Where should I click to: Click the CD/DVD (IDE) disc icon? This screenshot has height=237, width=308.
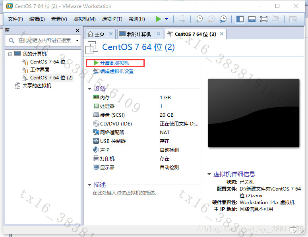tap(96, 123)
